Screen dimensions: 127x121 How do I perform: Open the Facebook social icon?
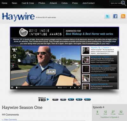tap(115, 16)
